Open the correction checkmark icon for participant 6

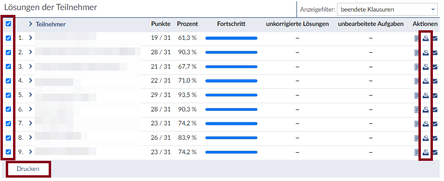(435, 109)
